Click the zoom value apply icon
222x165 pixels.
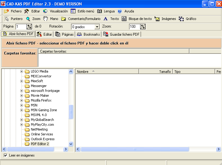[x=143, y=27]
